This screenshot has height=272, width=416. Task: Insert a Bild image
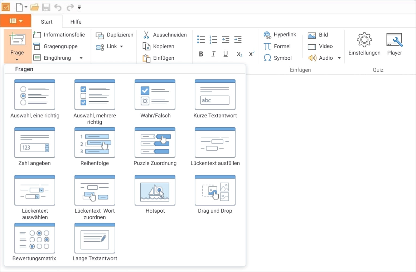pos(318,35)
